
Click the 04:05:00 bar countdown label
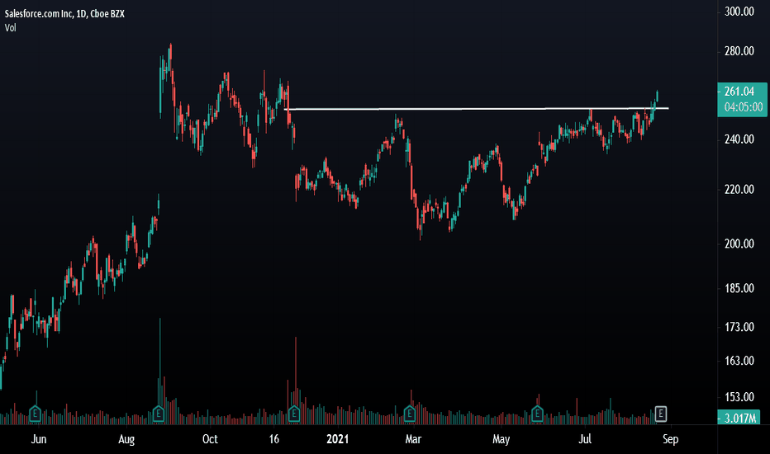[744, 107]
